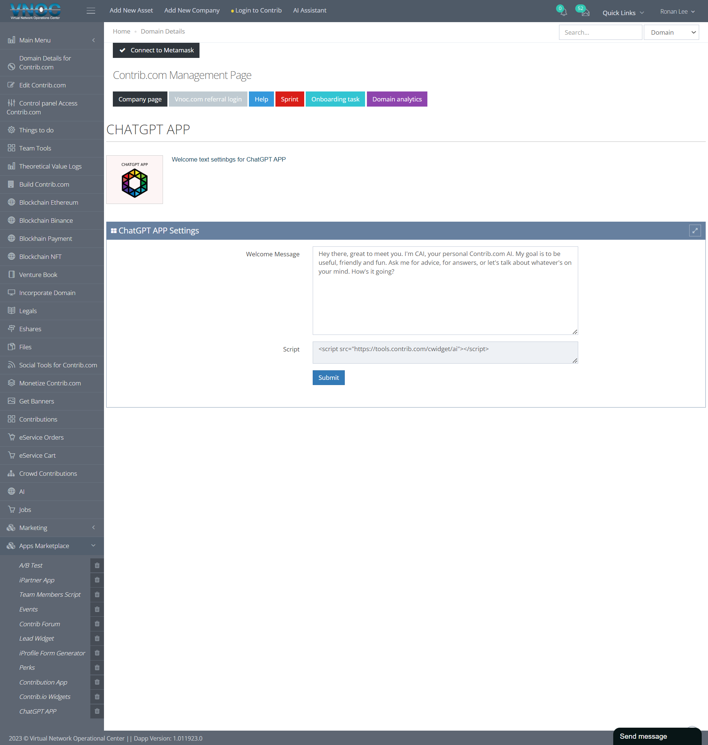The width and height of the screenshot is (708, 745).
Task: Collapse the Main Menu section
Action: (x=93, y=40)
